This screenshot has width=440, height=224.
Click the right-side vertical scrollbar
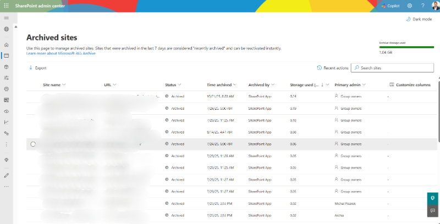pos(438,112)
